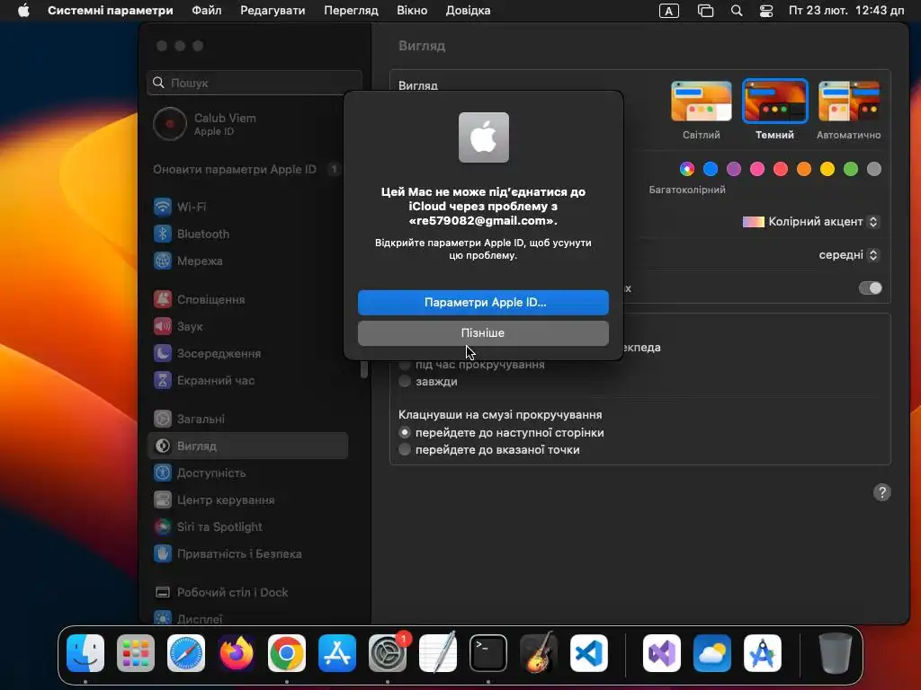Select перейдете до наступної сторінки option
The height and width of the screenshot is (690, 921).
(405, 432)
